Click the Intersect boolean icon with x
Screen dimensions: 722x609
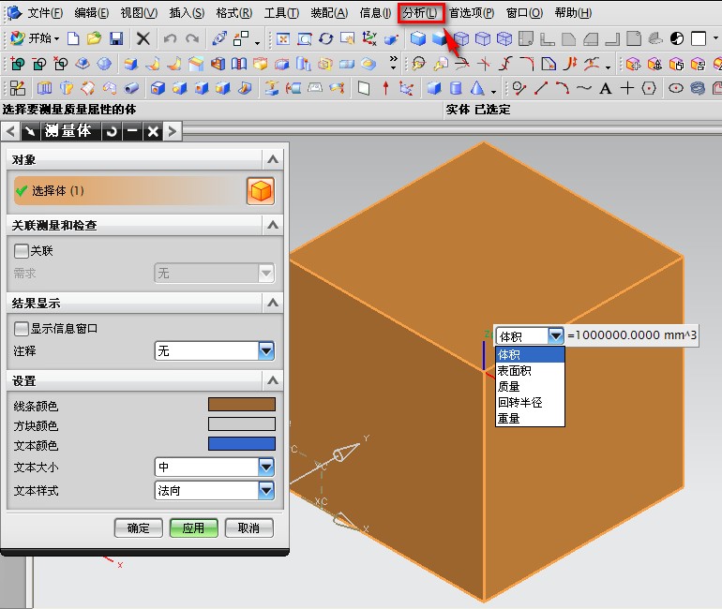61,64
